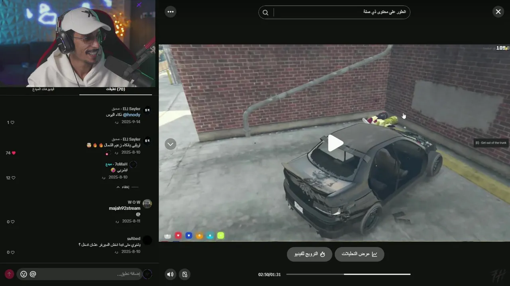510x286 pixels.
Task: Open View Analytics (عرض التحليلات) button
Action: [359, 254]
